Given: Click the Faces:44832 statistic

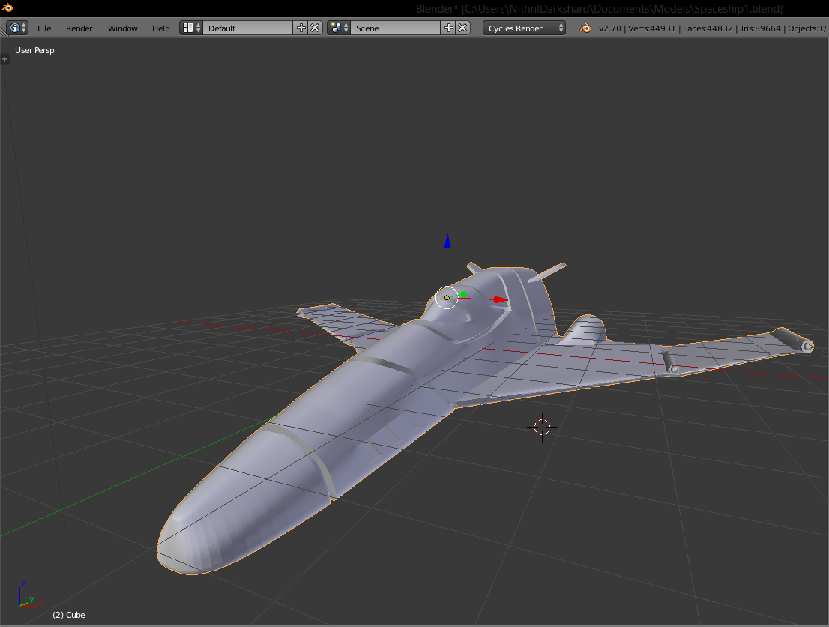Looking at the screenshot, I should tap(708, 28).
